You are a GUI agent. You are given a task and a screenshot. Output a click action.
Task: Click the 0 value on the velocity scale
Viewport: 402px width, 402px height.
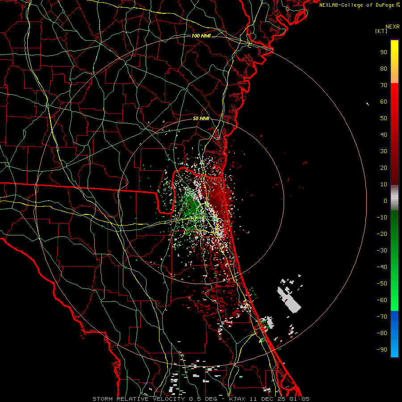click(x=385, y=201)
